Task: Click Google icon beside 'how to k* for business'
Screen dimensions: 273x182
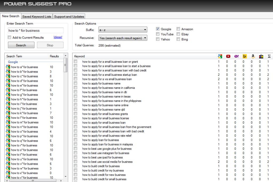Action: [8, 113]
